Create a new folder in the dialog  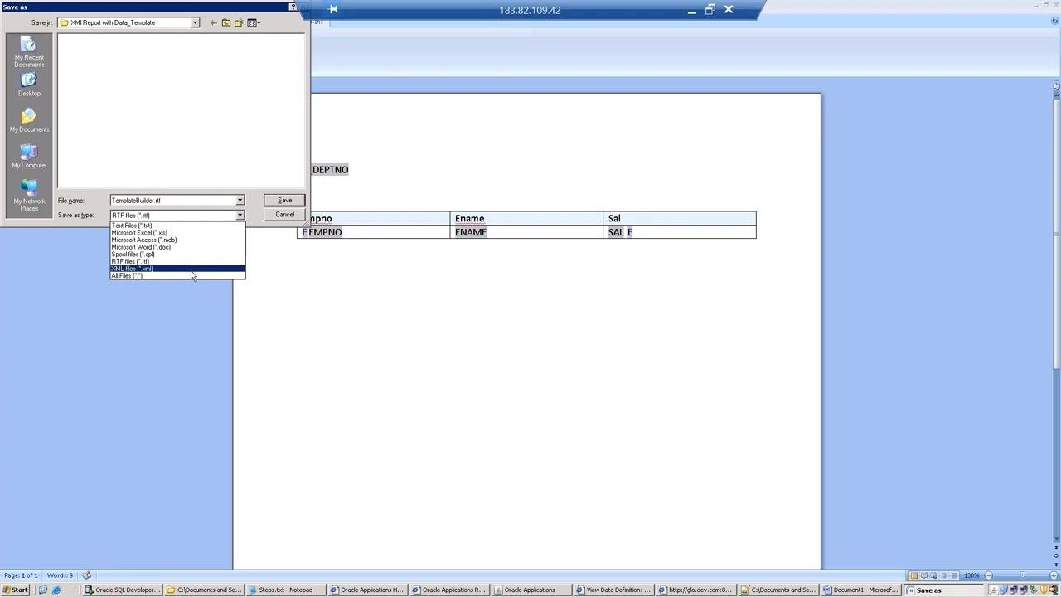239,22
